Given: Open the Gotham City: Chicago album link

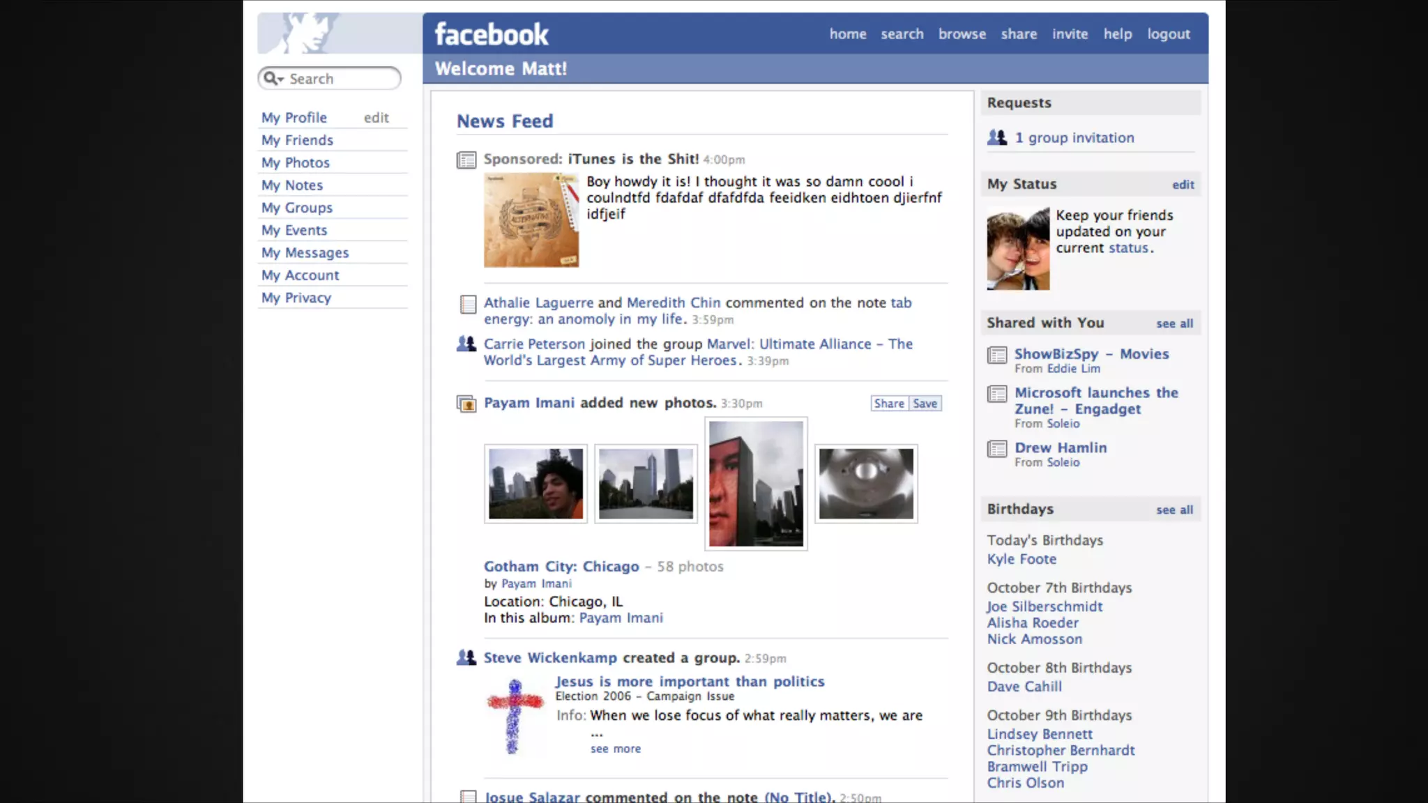Looking at the screenshot, I should pos(561,567).
